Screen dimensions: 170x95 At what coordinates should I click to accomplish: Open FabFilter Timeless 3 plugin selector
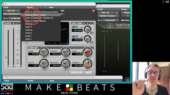tap(108, 16)
